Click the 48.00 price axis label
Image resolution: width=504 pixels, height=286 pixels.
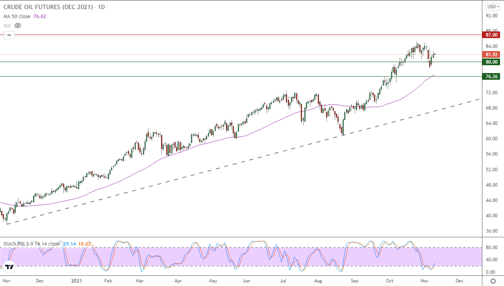pos(492,185)
